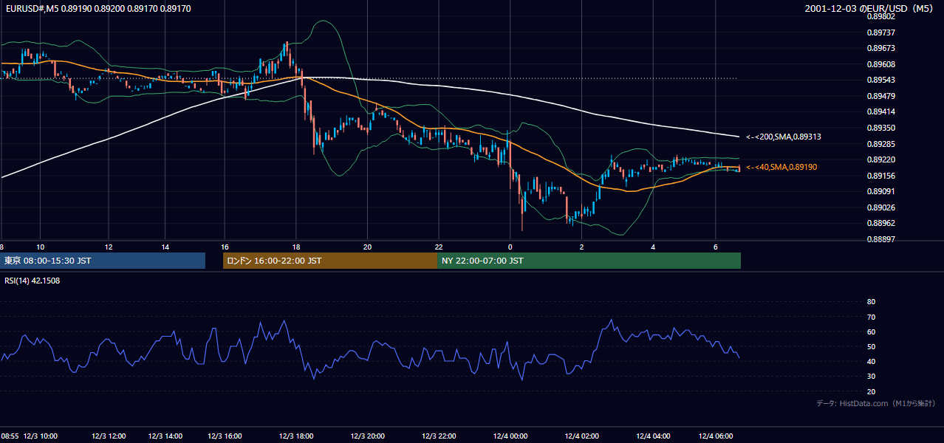Click the RSI 50 level label
This screenshot has width=944, height=443.
tap(871, 347)
